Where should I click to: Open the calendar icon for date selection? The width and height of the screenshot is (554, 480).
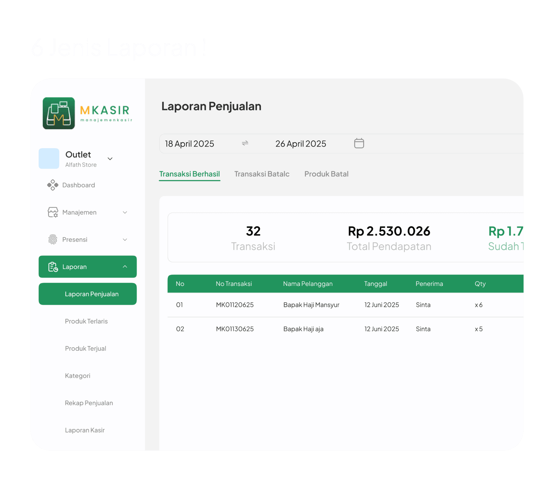(x=359, y=143)
